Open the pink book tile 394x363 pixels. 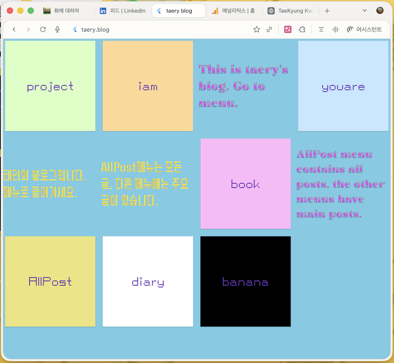(245, 184)
